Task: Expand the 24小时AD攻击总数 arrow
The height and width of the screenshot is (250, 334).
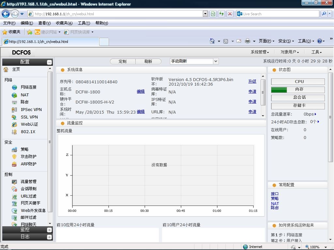Action: (318, 122)
